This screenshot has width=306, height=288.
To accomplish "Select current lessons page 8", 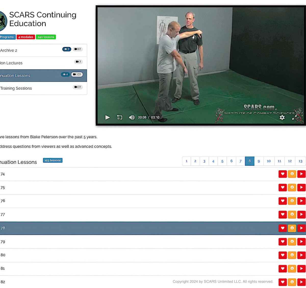I will click(250, 161).
